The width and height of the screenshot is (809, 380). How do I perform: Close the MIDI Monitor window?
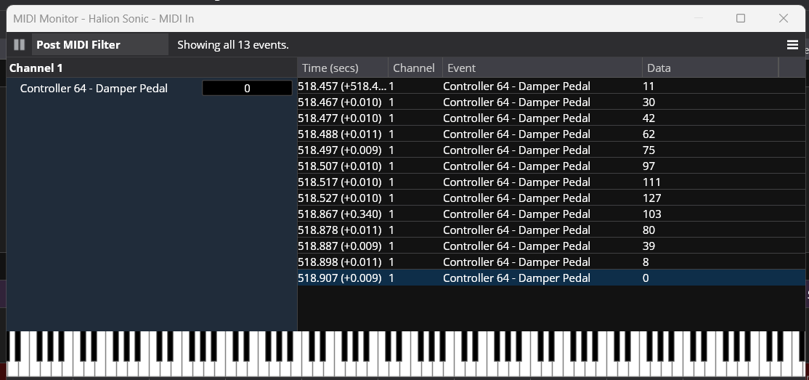[783, 19]
